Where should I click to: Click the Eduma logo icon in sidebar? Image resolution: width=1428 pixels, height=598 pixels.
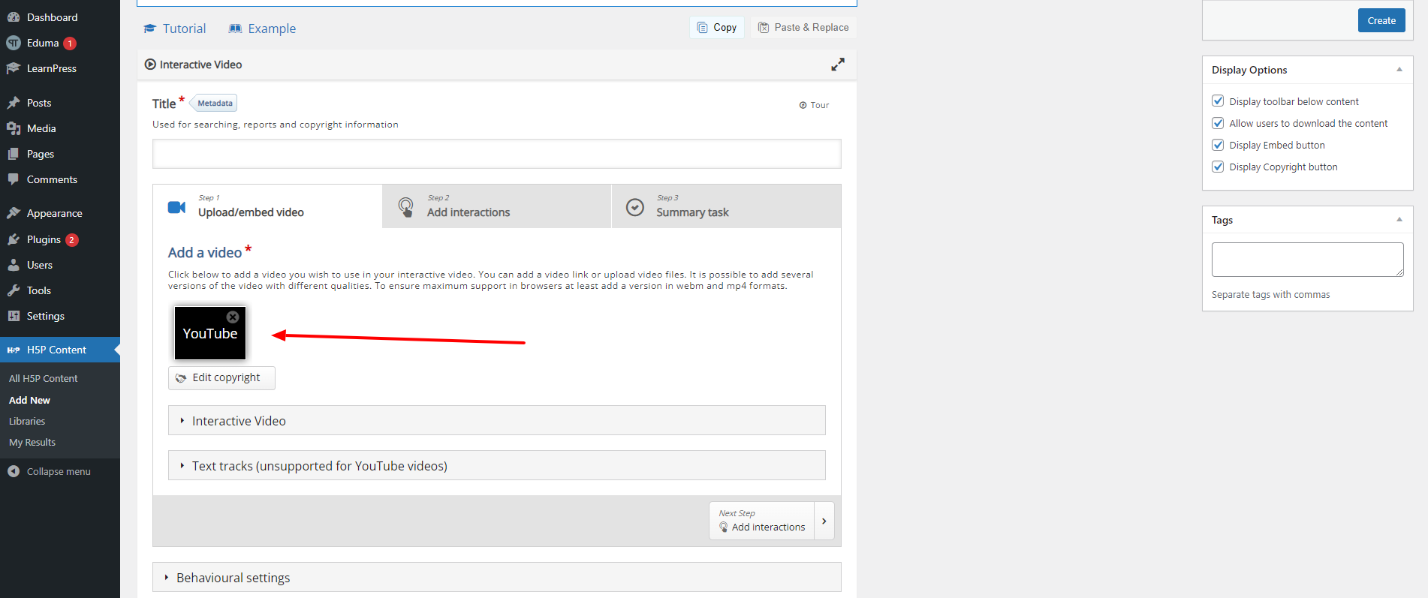(14, 43)
